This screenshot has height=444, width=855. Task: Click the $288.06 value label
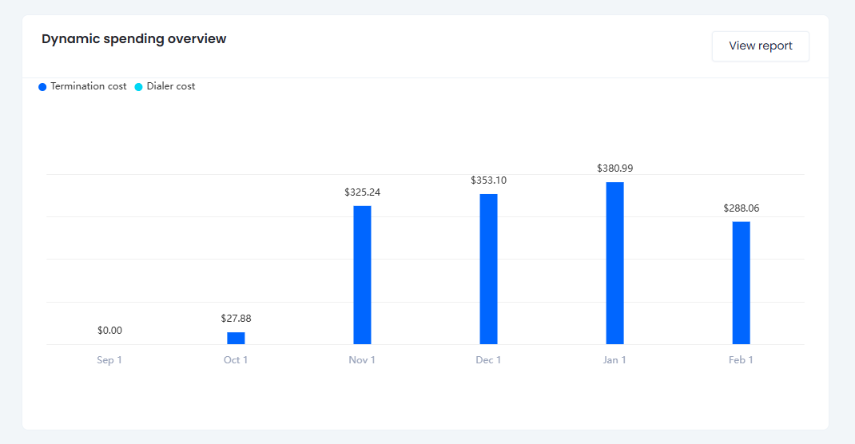coord(742,208)
